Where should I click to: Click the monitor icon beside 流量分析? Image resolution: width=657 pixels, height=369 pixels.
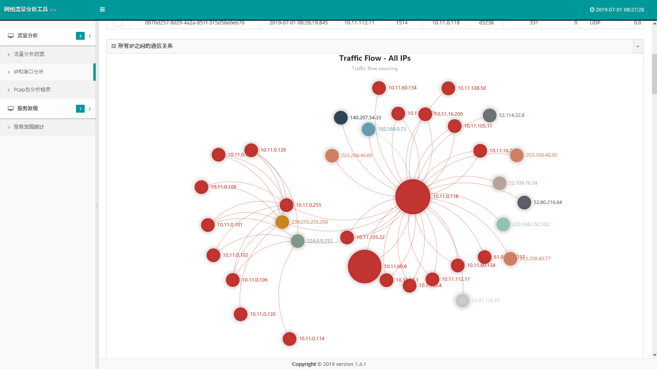click(11, 36)
